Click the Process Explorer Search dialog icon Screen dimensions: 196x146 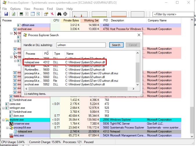[25, 35]
